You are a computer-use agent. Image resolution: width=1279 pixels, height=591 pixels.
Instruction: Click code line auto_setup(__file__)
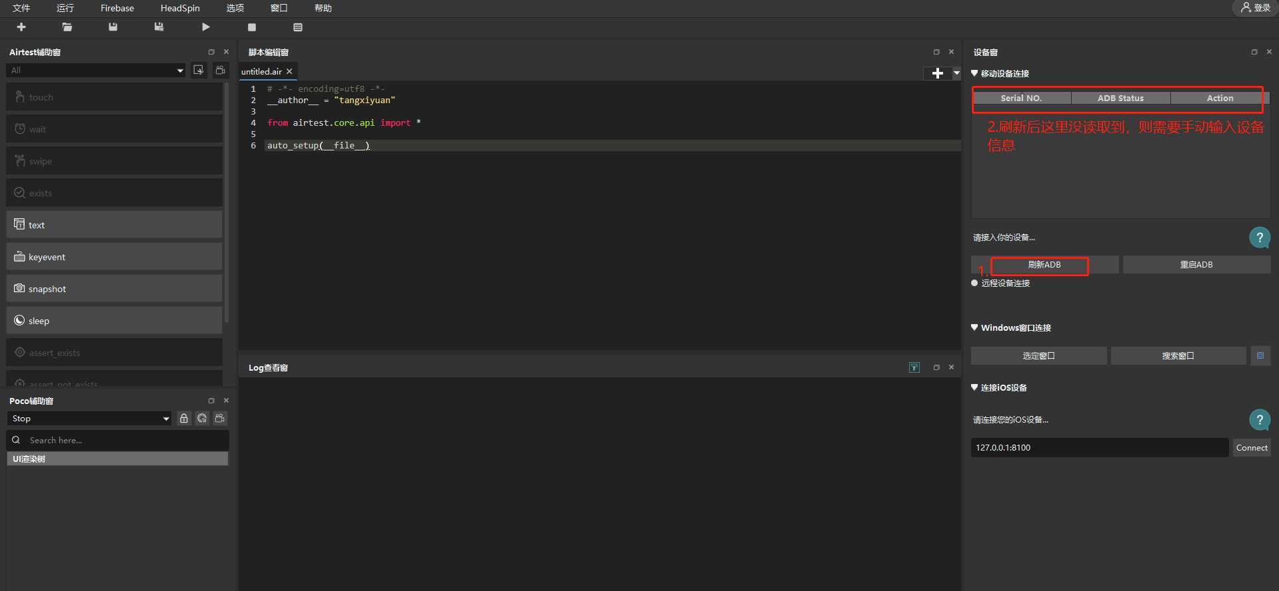[x=318, y=145]
